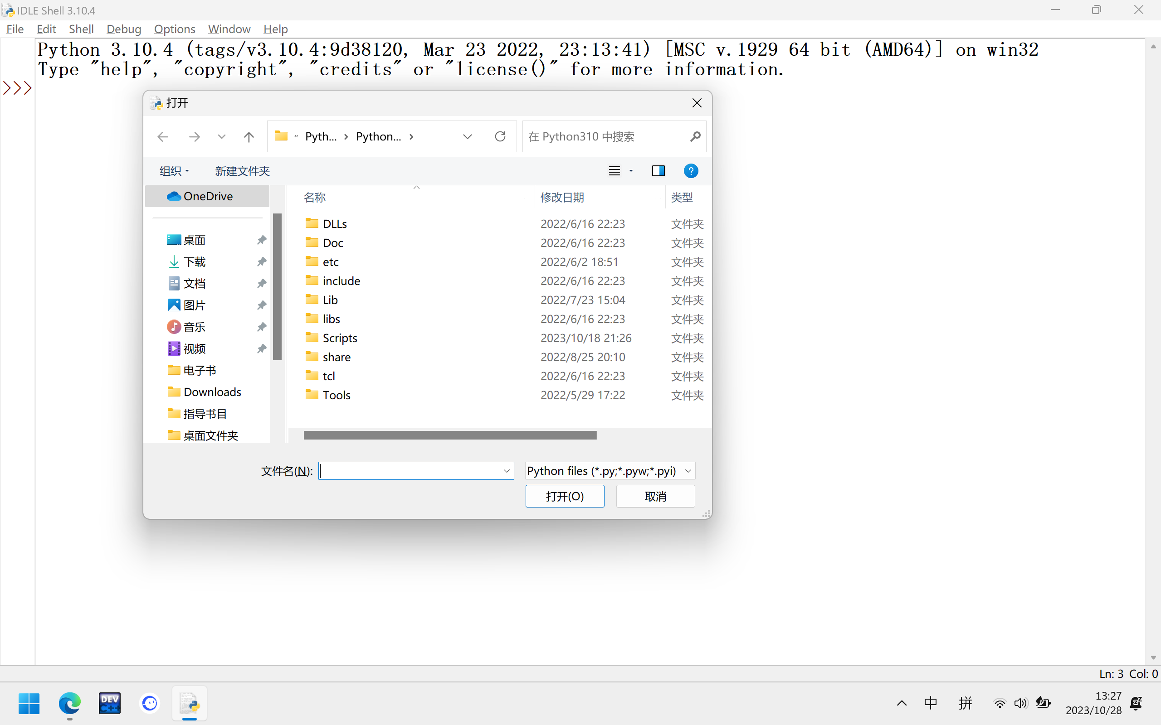This screenshot has width=1161, height=725.
Task: Sort by 类型 column header
Action: [x=682, y=198]
